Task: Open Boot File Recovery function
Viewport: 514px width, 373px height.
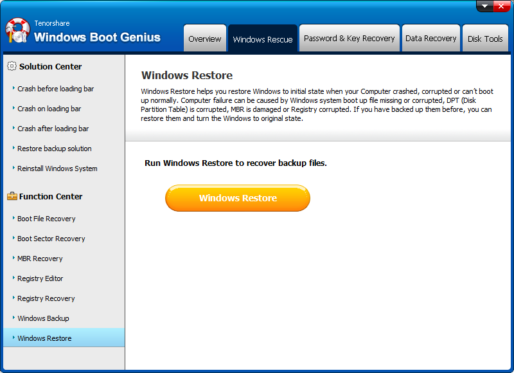Action: click(x=46, y=219)
